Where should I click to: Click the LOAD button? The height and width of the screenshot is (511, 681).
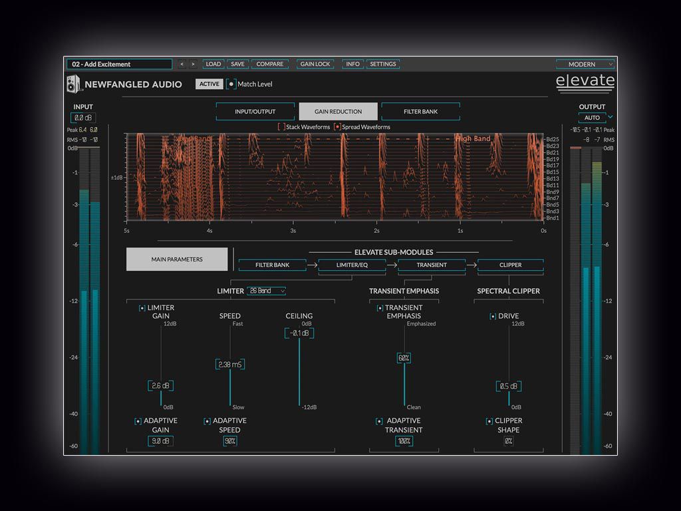pos(213,64)
